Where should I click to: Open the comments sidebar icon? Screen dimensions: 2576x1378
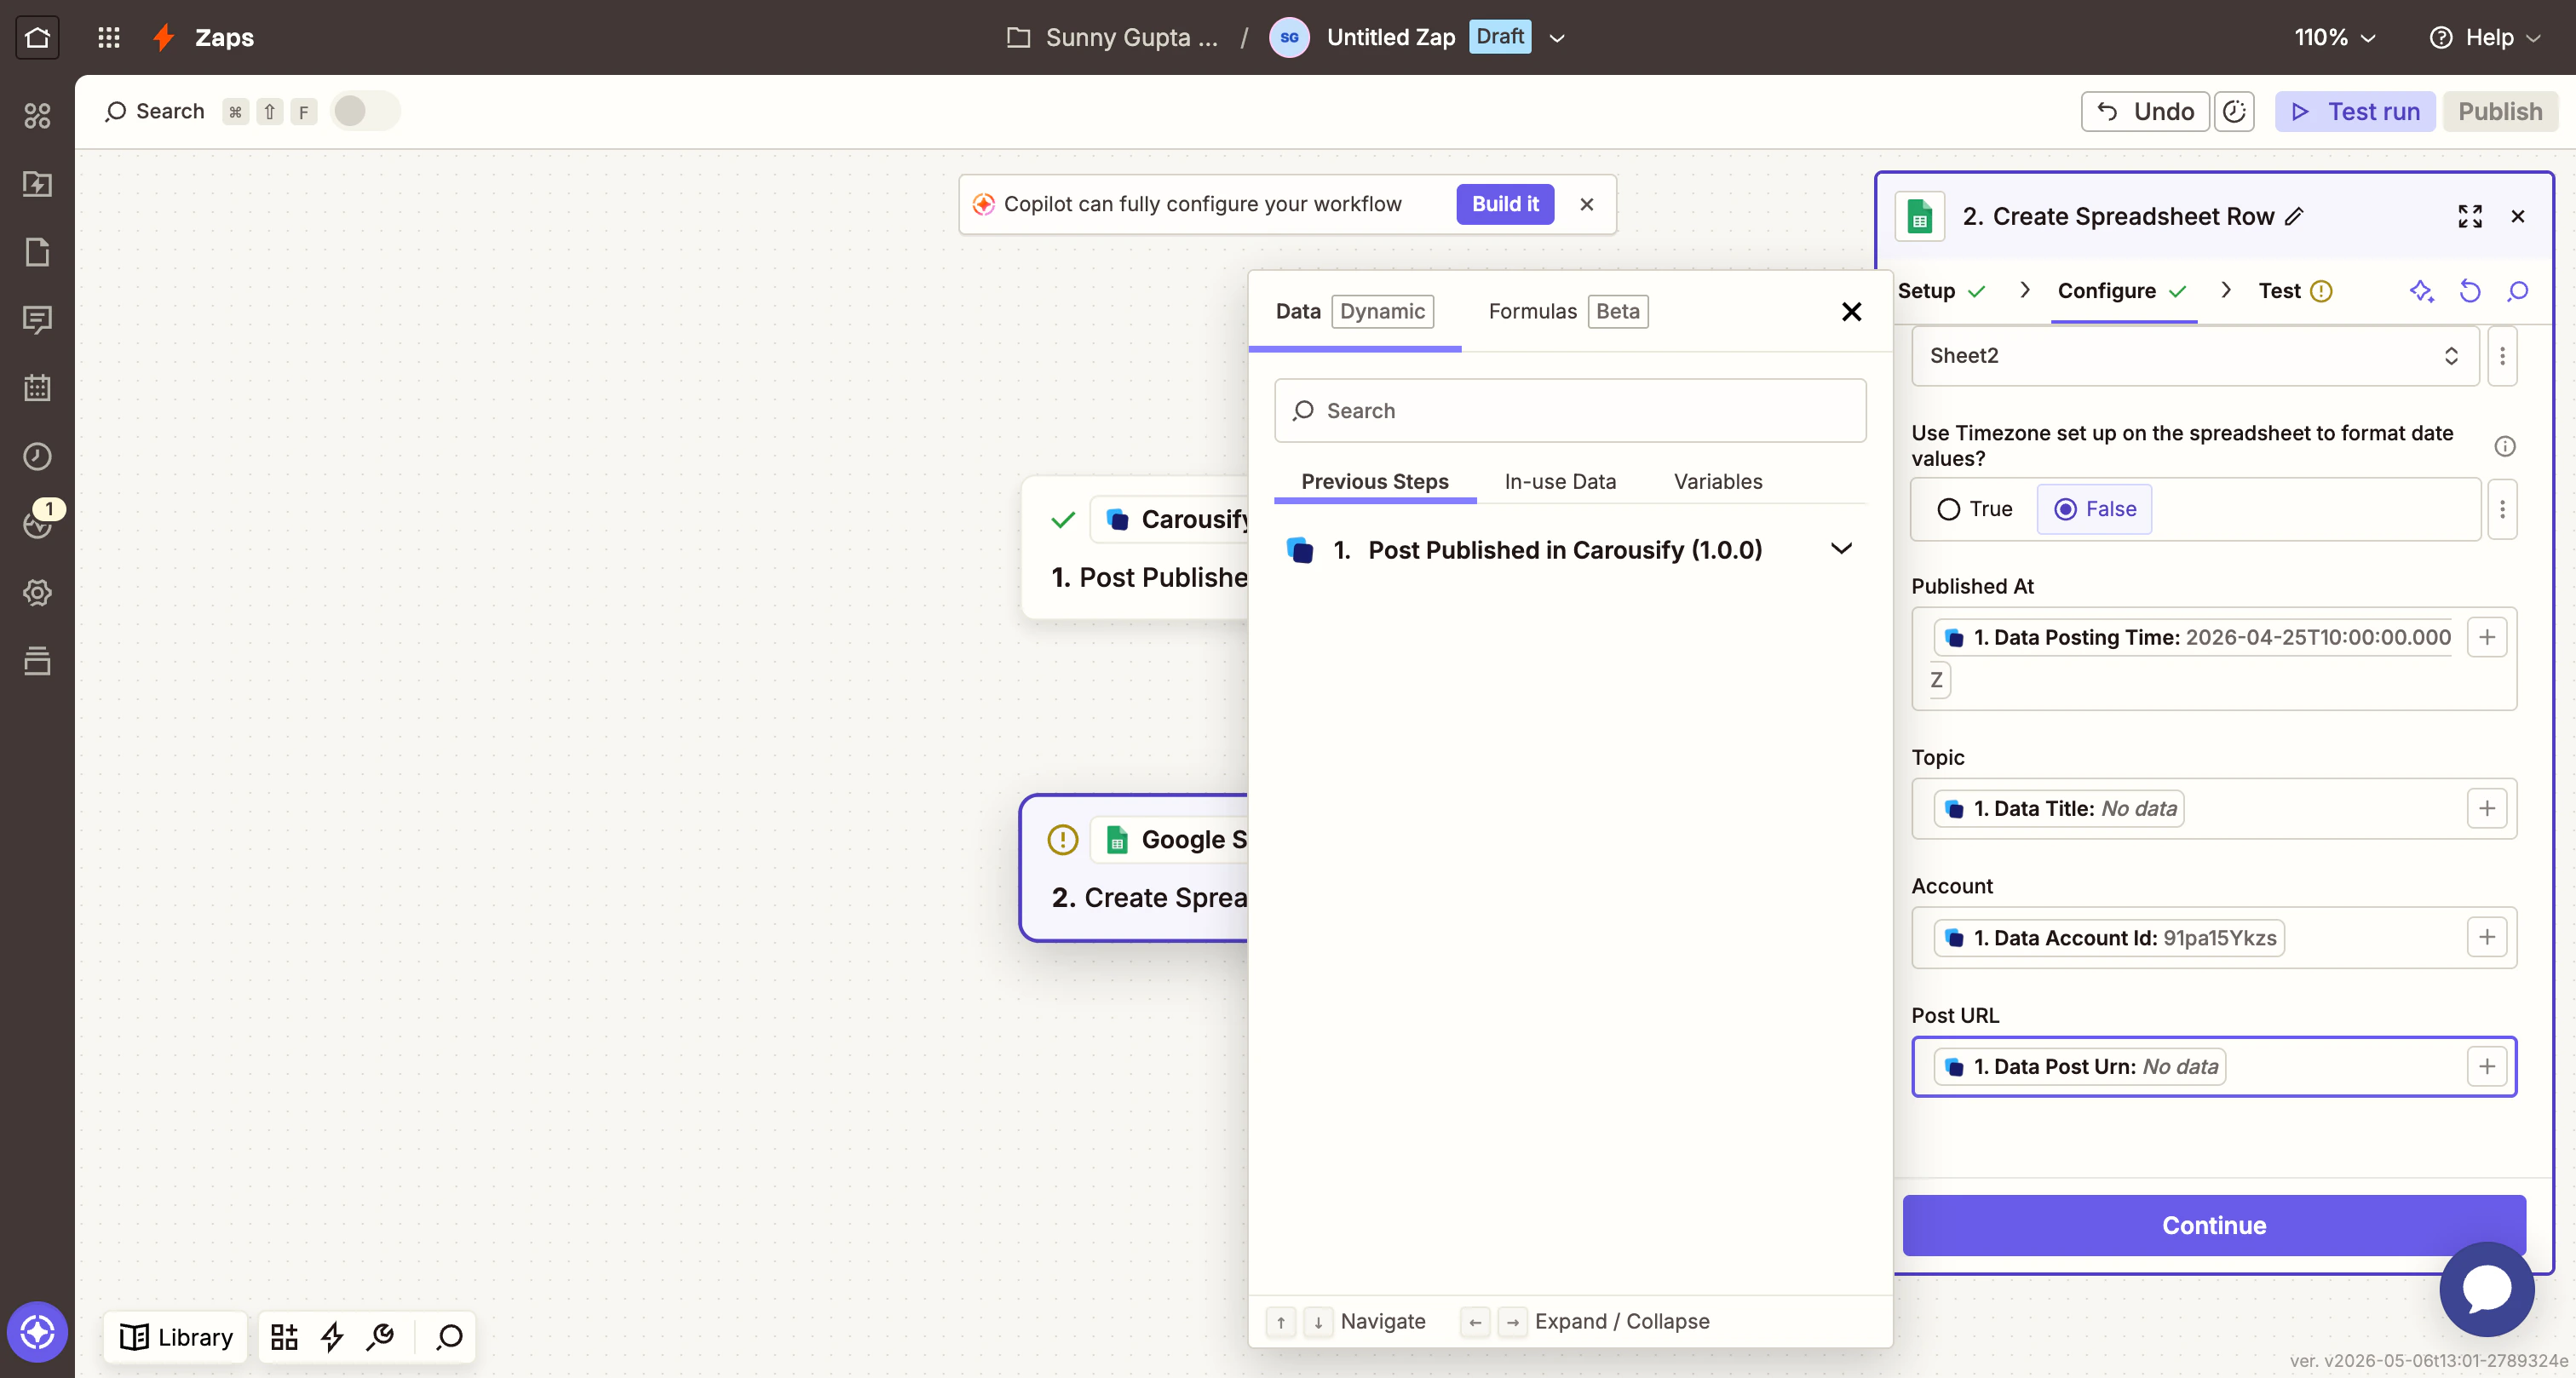click(x=37, y=320)
